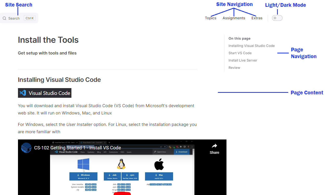Click the Install the Tools page title
Image resolution: width=325 pixels, height=195 pixels.
coord(48,40)
